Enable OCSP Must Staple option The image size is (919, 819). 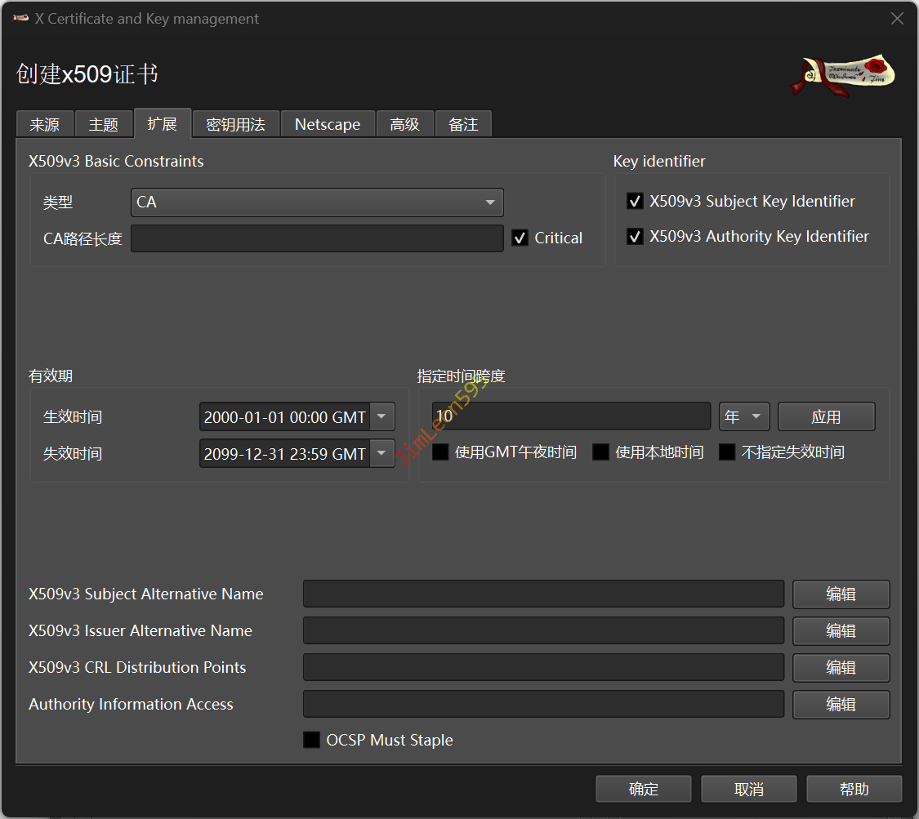point(311,741)
